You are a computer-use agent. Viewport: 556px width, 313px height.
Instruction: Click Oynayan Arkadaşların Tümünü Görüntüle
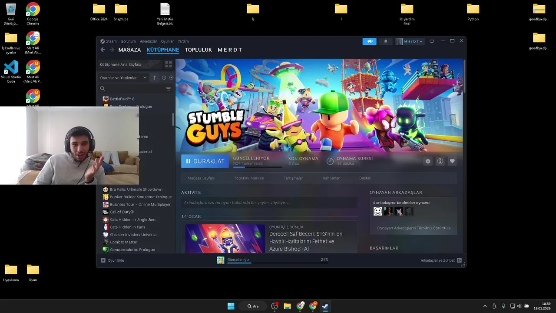coord(414,228)
